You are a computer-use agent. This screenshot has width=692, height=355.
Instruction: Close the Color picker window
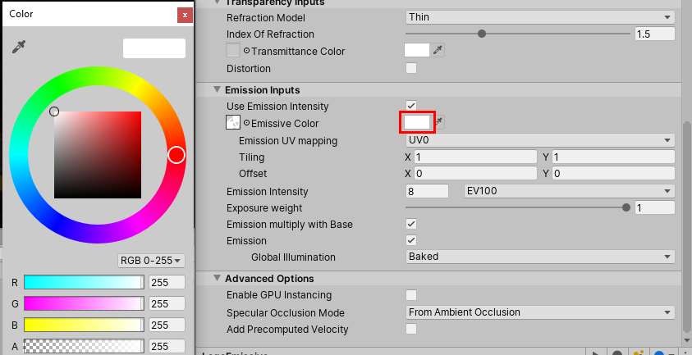[x=184, y=15]
